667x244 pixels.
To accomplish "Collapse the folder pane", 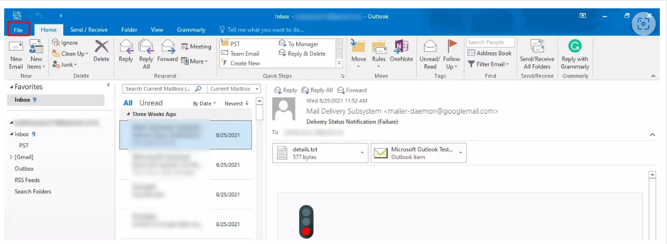I will coord(108,85).
